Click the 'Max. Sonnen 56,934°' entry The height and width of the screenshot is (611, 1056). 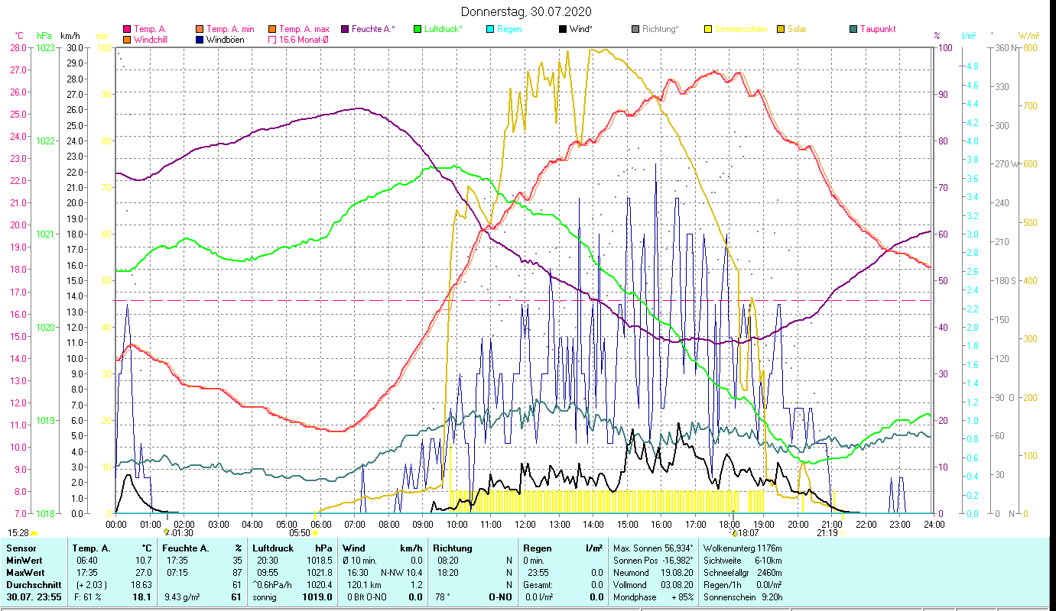click(654, 548)
